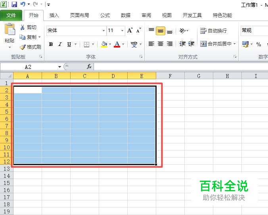Click the wén phonetic guide icon
Screen dimensions: 268x215
[134, 44]
